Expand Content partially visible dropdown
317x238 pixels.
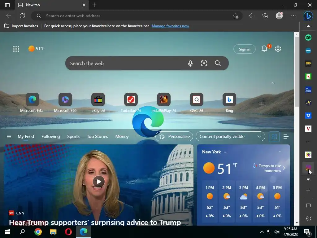tap(230, 136)
